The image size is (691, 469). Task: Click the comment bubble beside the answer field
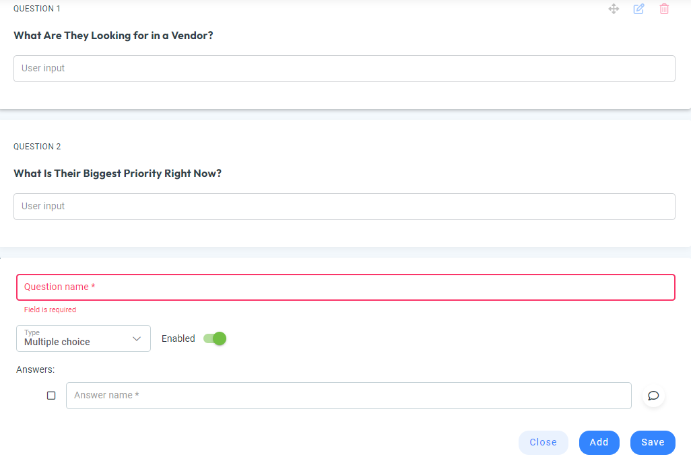(x=653, y=396)
